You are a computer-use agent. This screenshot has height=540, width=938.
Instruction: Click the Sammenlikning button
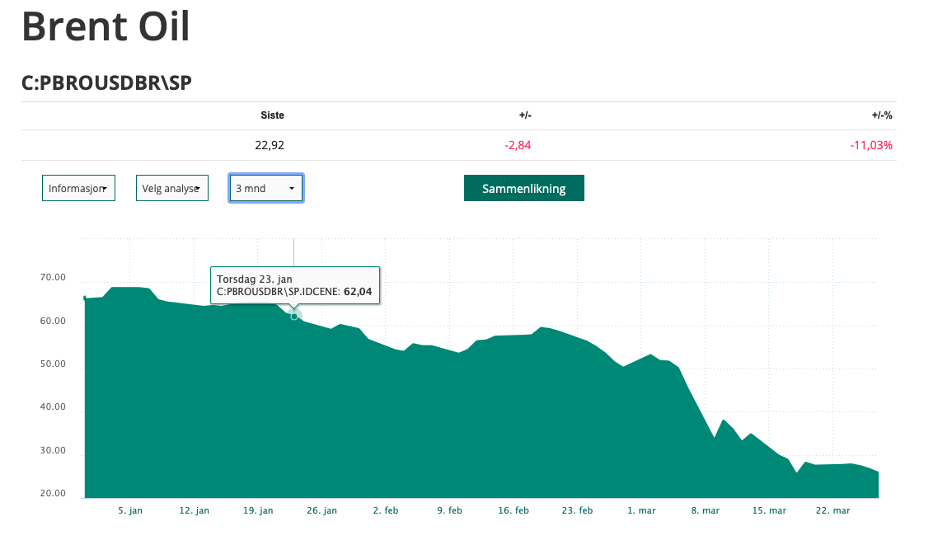(x=524, y=188)
